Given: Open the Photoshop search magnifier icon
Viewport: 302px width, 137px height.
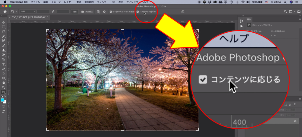Looking at the screenshot, I should coord(285,11).
